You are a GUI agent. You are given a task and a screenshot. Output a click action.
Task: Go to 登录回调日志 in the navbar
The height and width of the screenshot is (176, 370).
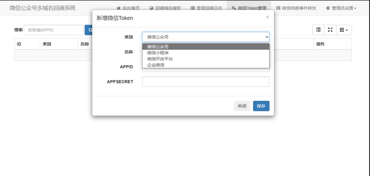(206, 8)
